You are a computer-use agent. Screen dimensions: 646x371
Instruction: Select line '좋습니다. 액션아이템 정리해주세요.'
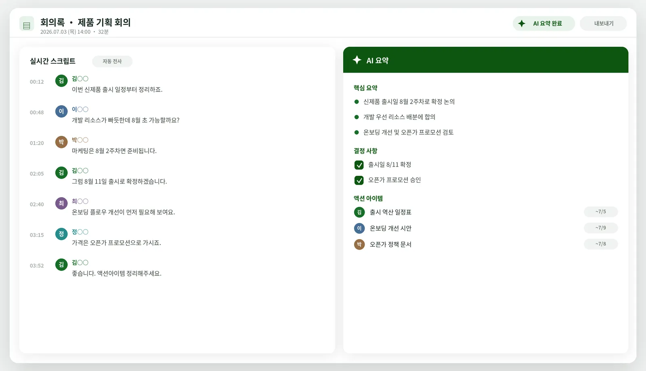pos(117,273)
